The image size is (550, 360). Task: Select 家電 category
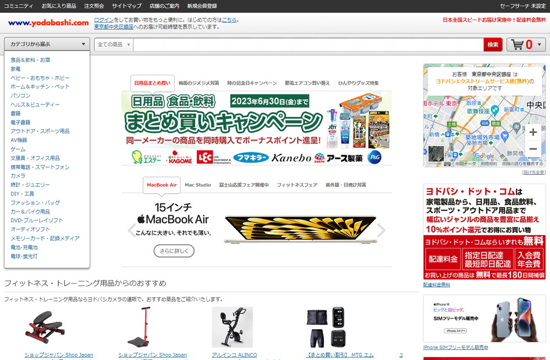[x=15, y=69]
